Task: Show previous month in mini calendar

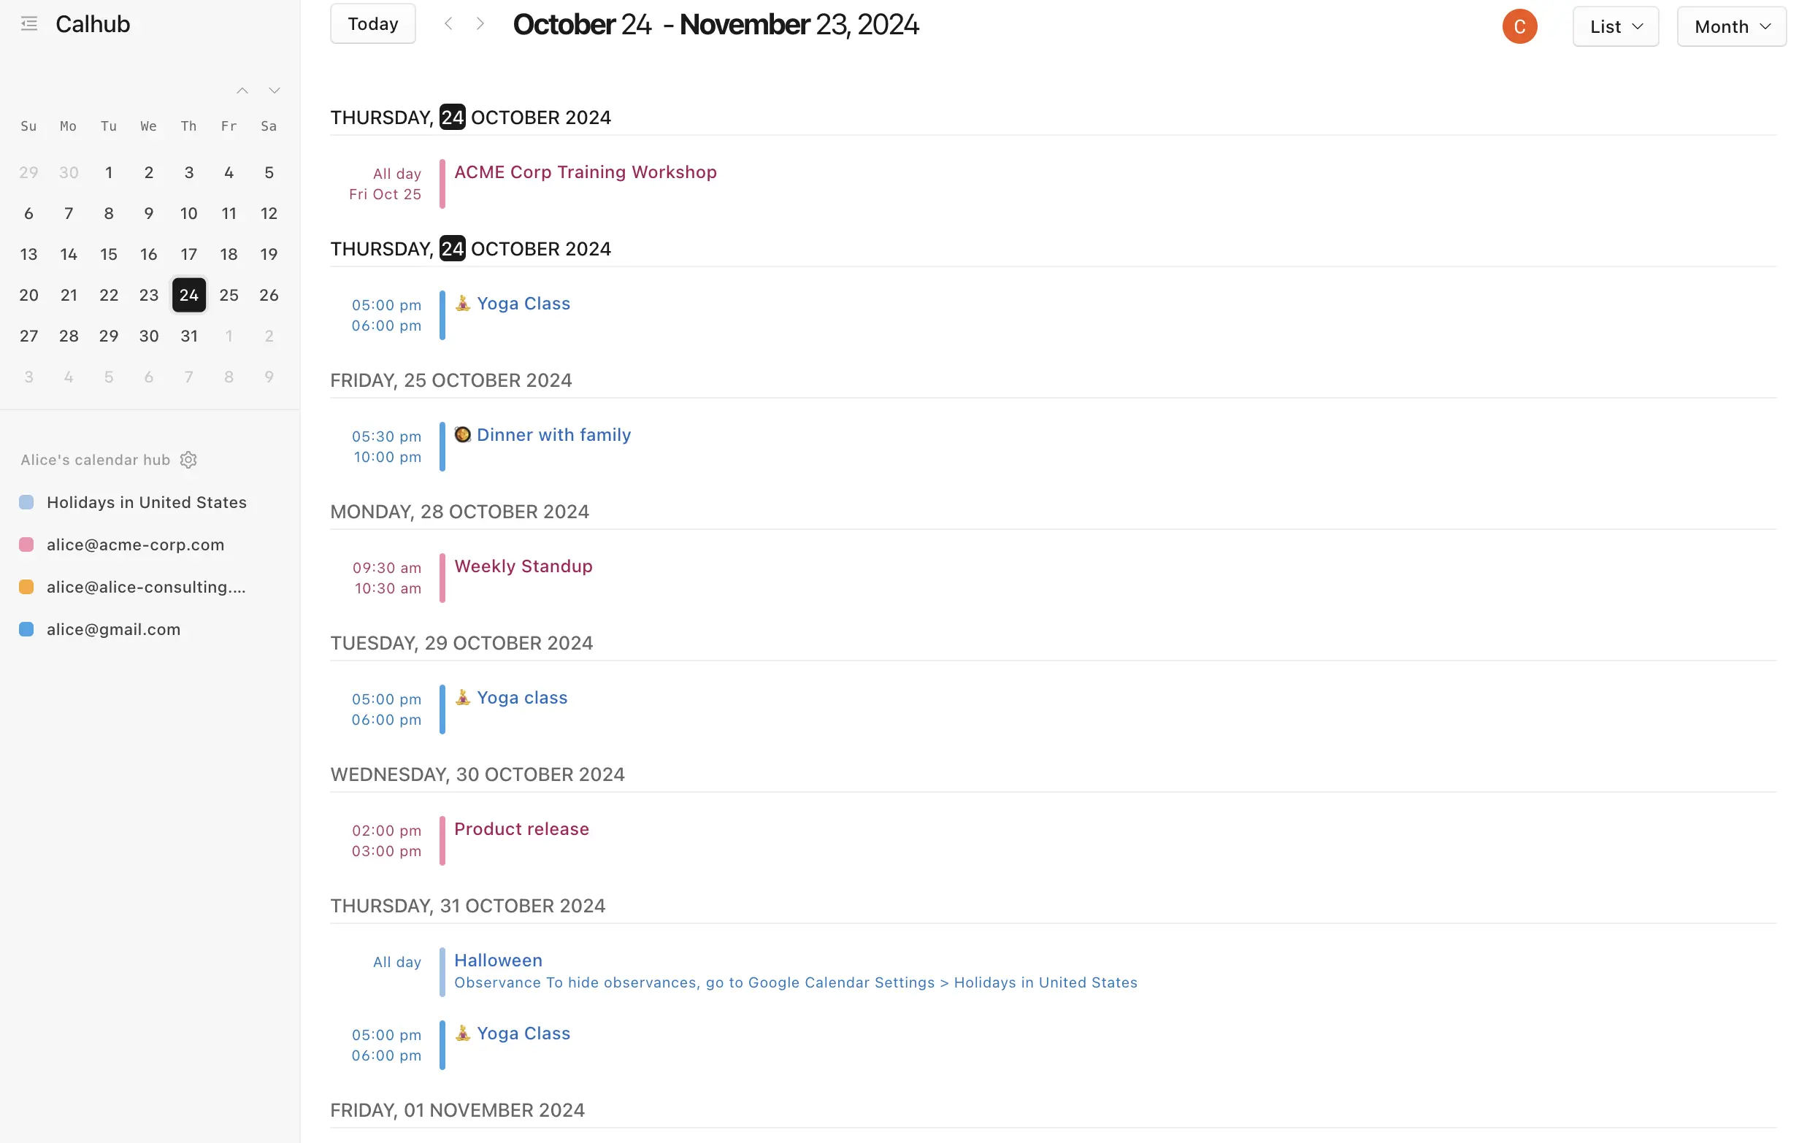Action: point(242,91)
